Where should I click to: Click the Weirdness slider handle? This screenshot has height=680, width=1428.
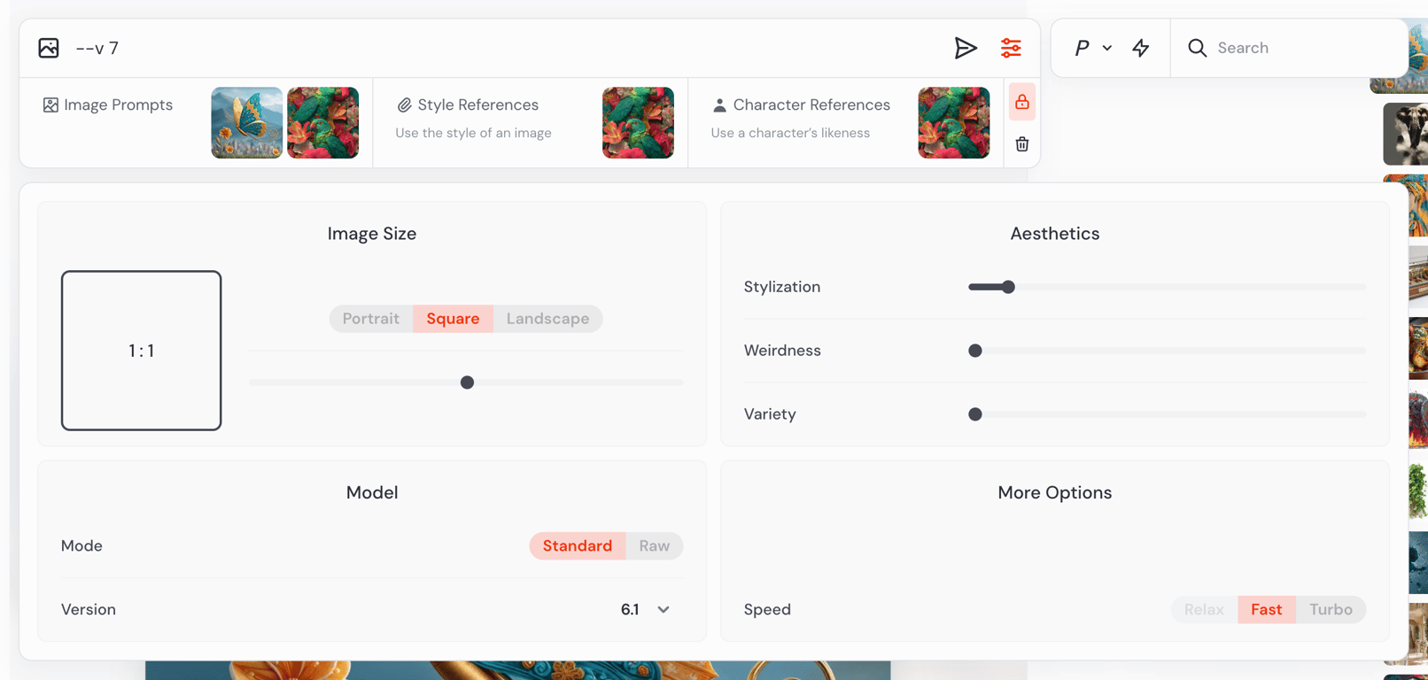tap(975, 351)
